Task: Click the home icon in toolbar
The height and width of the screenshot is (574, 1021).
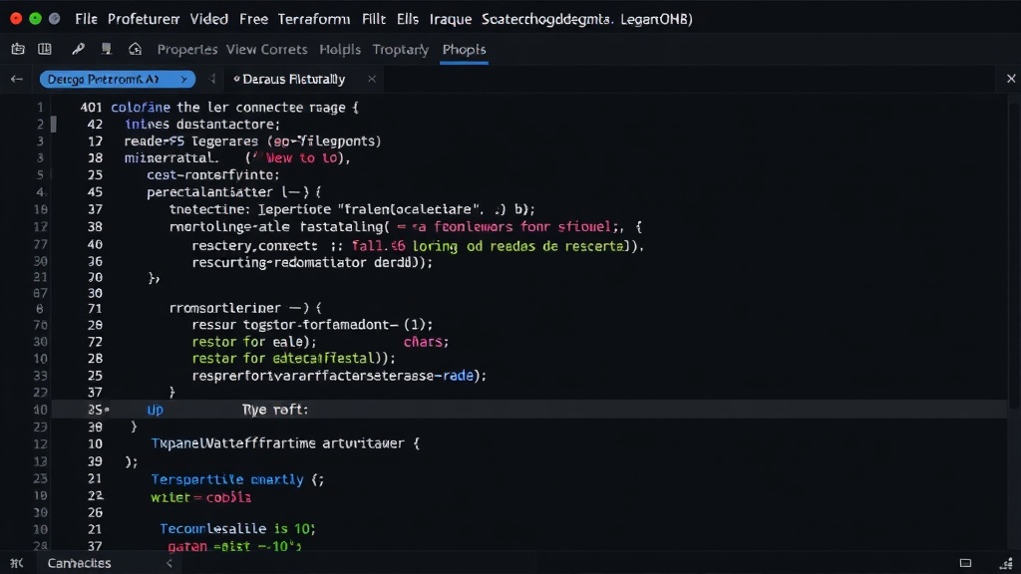Action: point(135,49)
